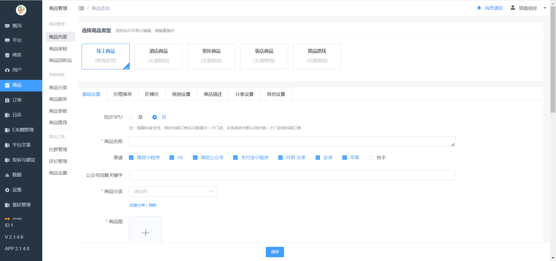Click the 平台文章 icon
The image size is (556, 261).
tap(7, 145)
